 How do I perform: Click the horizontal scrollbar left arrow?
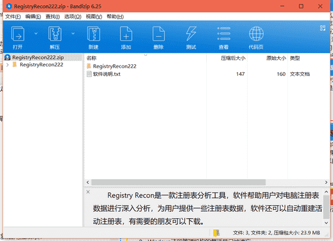88,183
